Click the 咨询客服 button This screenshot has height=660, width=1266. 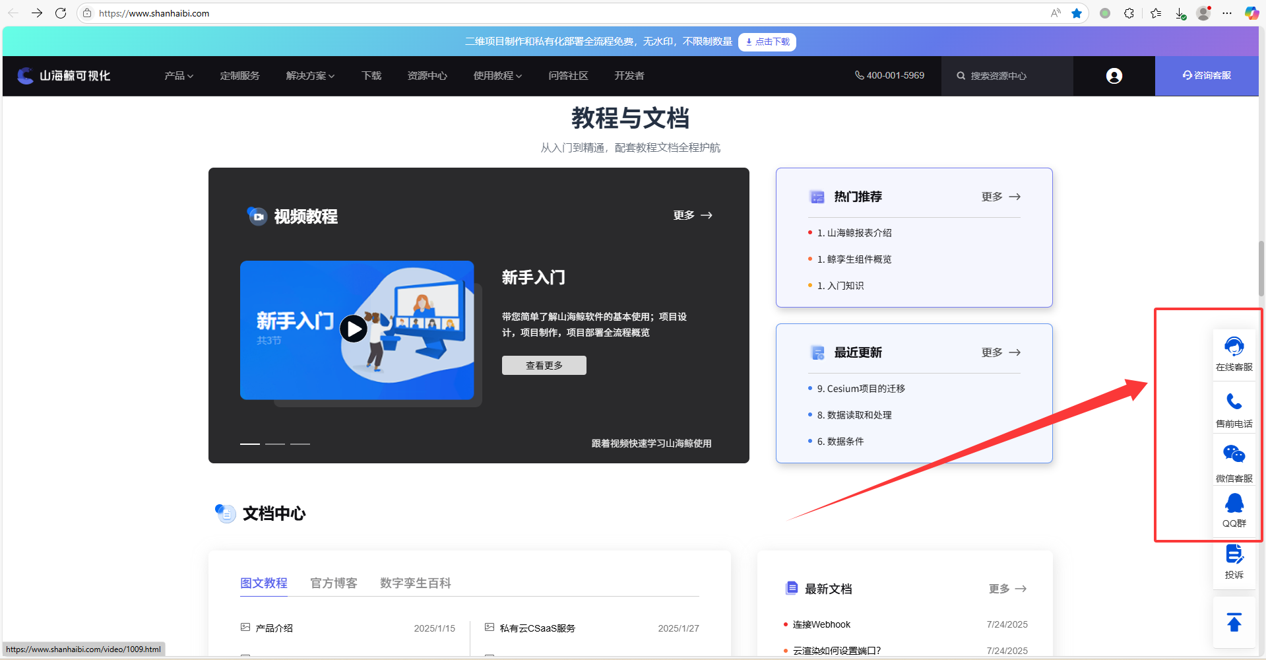(x=1207, y=76)
